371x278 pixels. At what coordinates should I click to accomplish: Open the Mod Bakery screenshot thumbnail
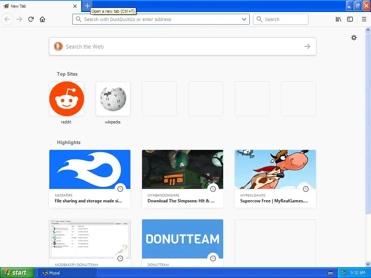(x=90, y=239)
